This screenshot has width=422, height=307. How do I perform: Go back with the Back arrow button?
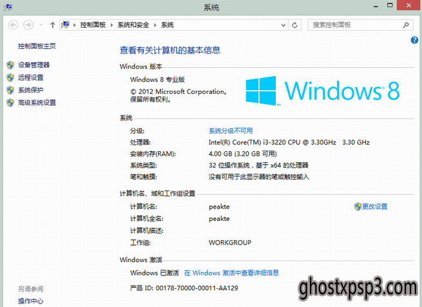13,25
